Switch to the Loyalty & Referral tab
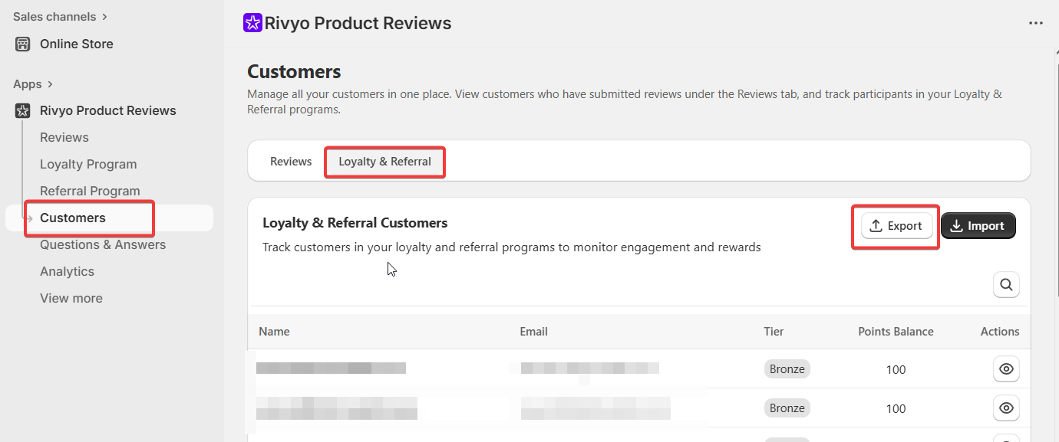This screenshot has height=442, width=1059. click(384, 162)
